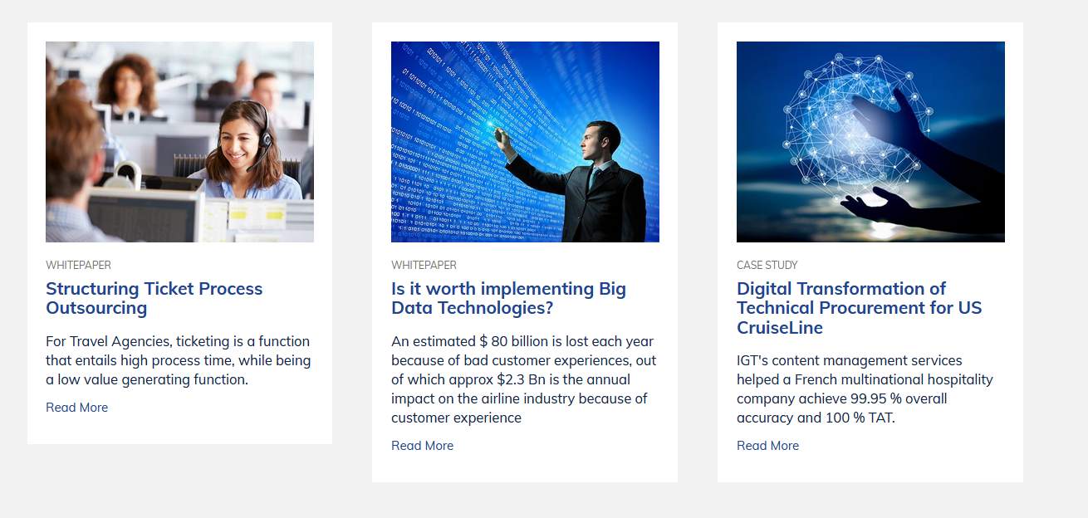
Task: Select the WHITEPAPER label above Structuring Ticket Process
Action: tap(78, 265)
